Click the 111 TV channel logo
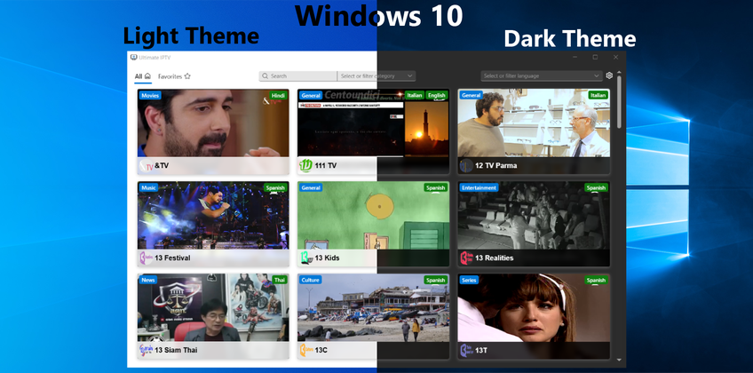The height and width of the screenshot is (373, 753). point(305,165)
